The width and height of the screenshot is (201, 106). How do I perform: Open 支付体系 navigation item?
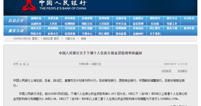[189, 18]
